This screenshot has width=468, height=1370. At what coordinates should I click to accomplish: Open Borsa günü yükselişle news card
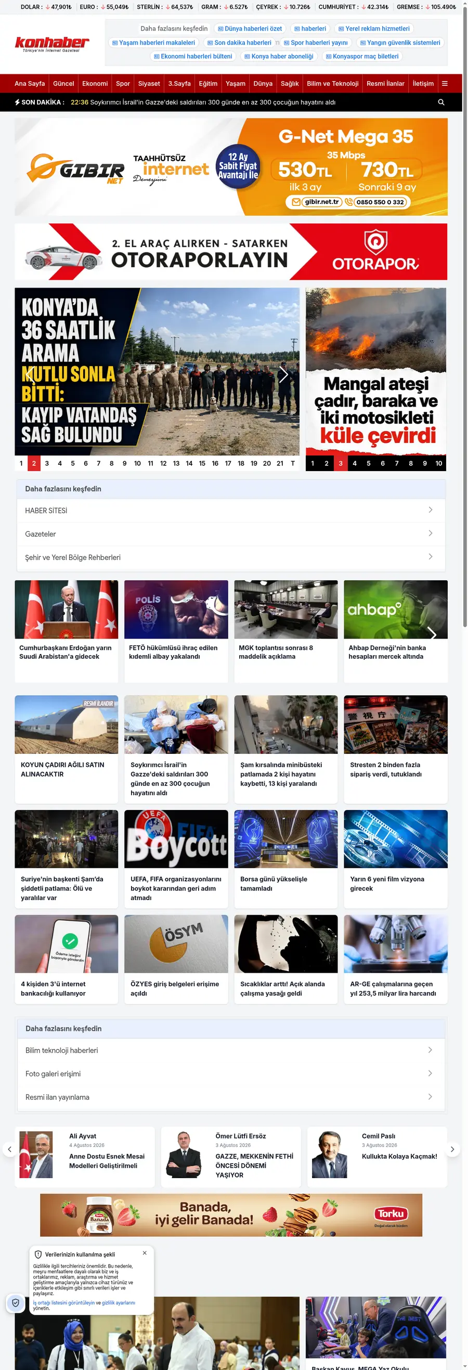[x=285, y=859]
